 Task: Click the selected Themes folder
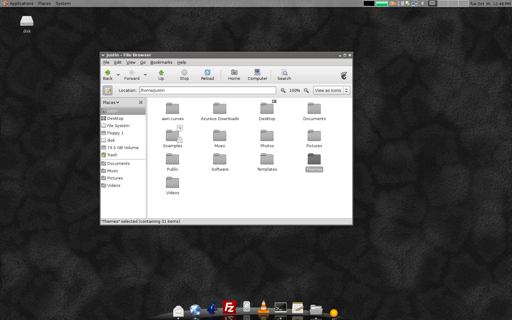[314, 162]
